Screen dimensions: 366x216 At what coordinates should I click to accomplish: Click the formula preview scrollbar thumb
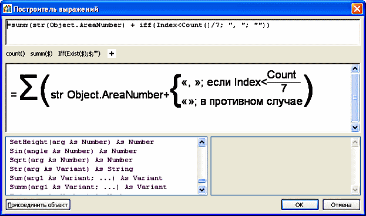pyautogui.click(x=355, y=98)
